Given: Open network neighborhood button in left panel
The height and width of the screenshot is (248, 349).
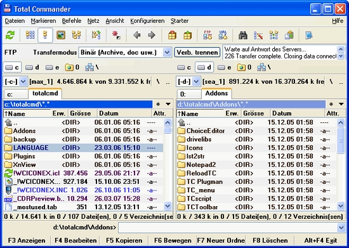Looking at the screenshot, I should click(92, 67).
